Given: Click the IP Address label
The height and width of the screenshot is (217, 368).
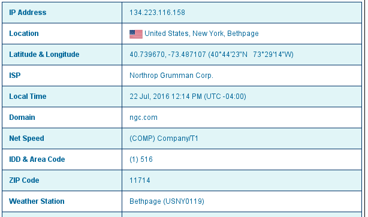Looking at the screenshot, I should tap(28, 13).
